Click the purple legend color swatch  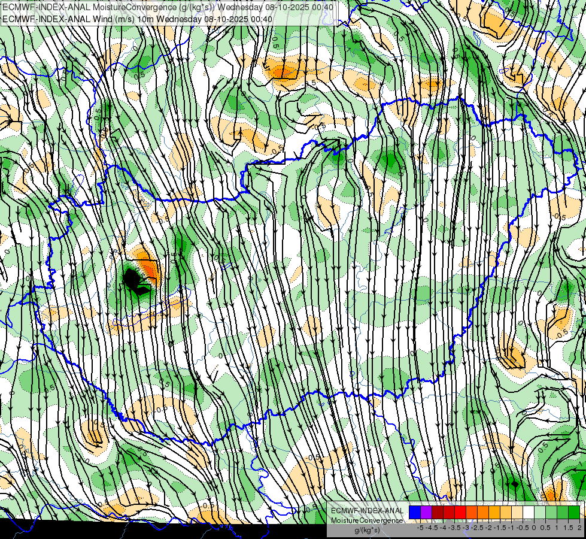point(426,513)
